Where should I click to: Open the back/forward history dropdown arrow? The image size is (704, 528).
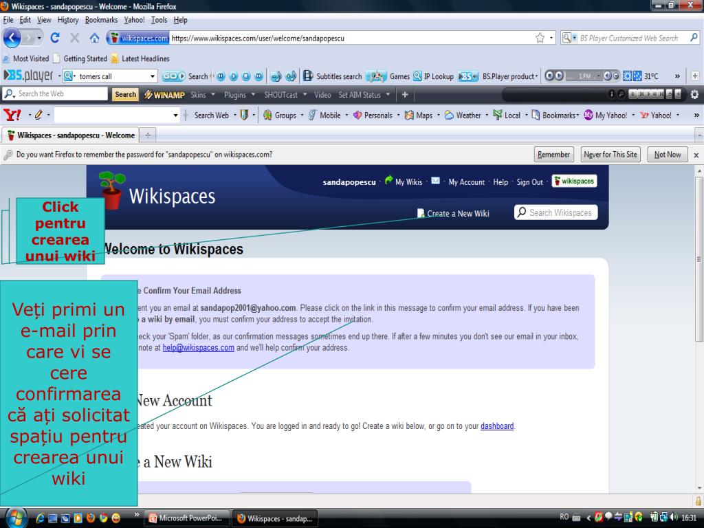click(x=39, y=38)
